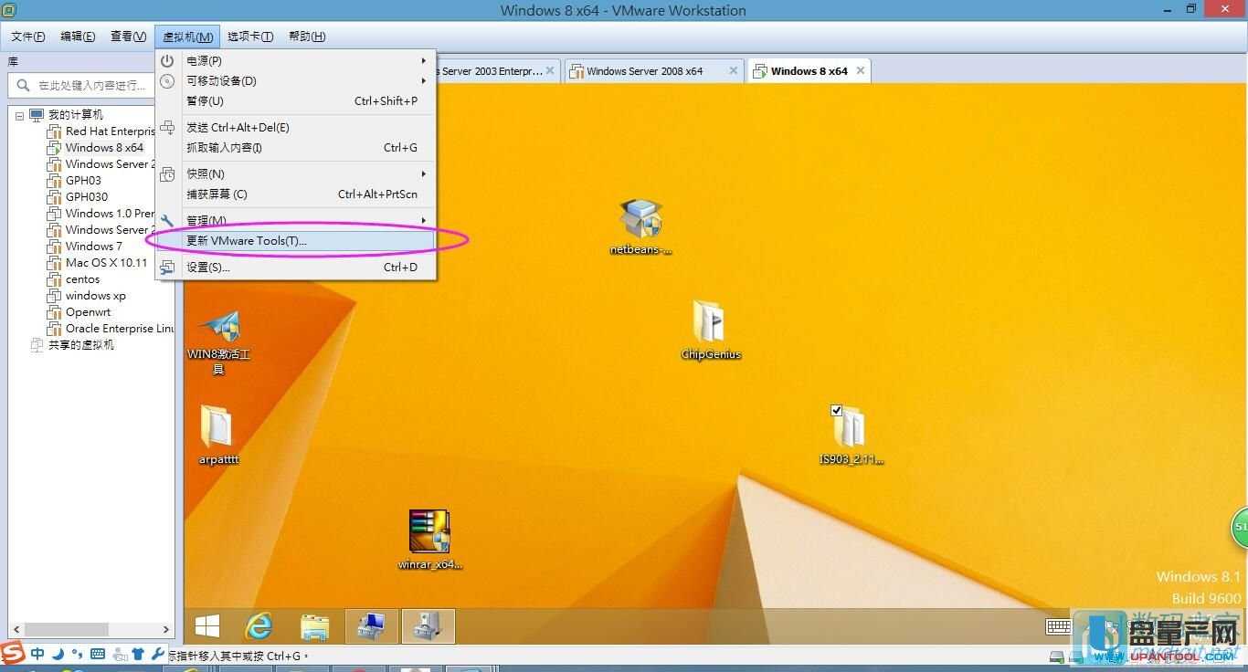Launch Internet Explorer from guest taskbar

[259, 626]
